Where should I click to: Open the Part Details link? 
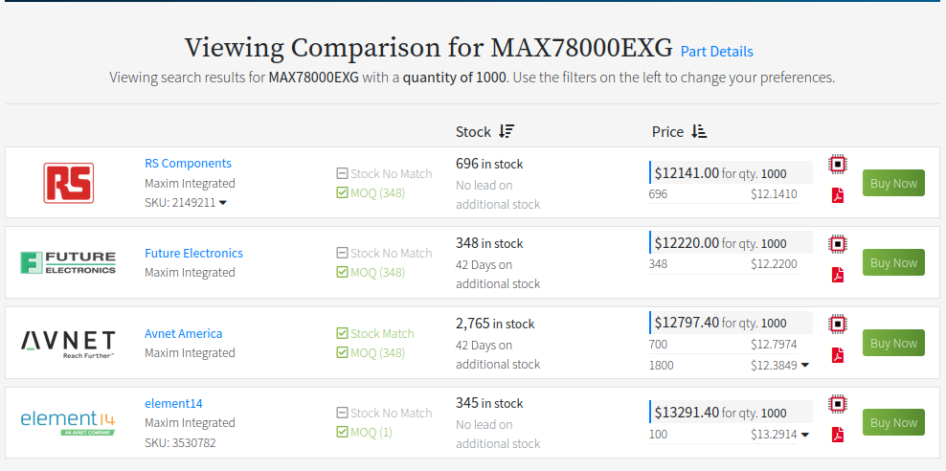(x=717, y=52)
